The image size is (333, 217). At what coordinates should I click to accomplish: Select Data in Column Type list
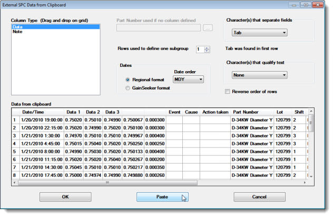tap(17, 26)
